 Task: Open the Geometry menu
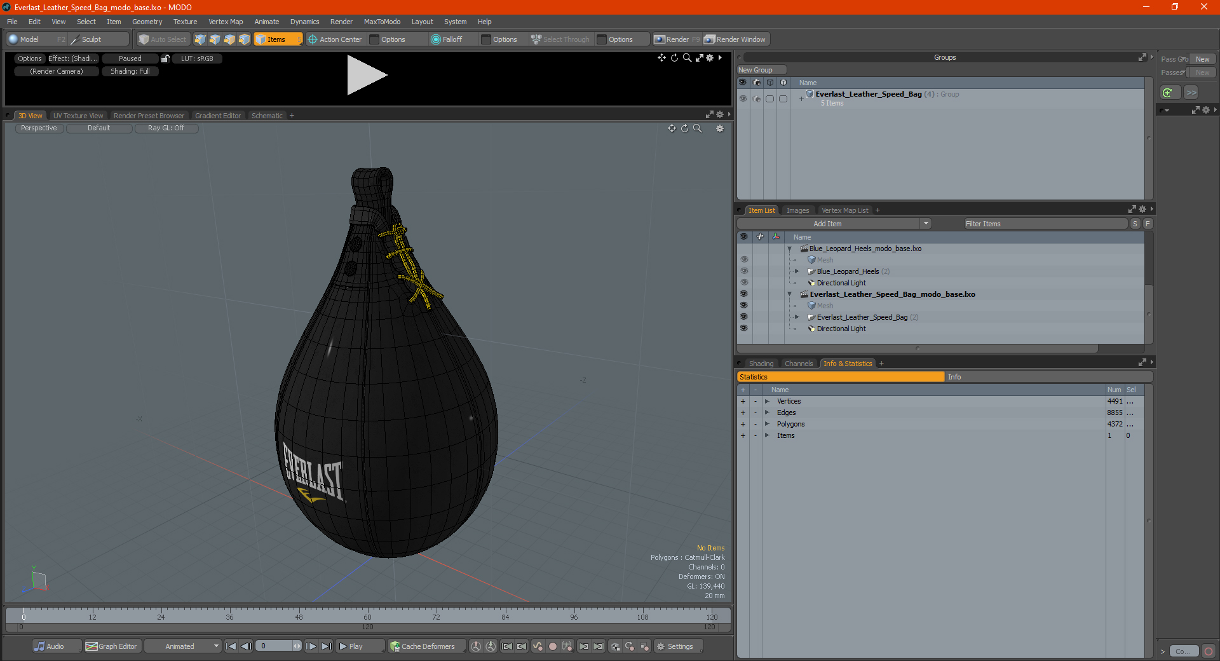pyautogui.click(x=147, y=22)
